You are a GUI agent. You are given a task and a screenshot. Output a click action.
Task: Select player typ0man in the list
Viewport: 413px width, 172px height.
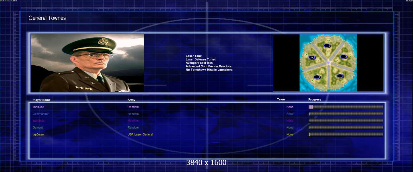38,134
